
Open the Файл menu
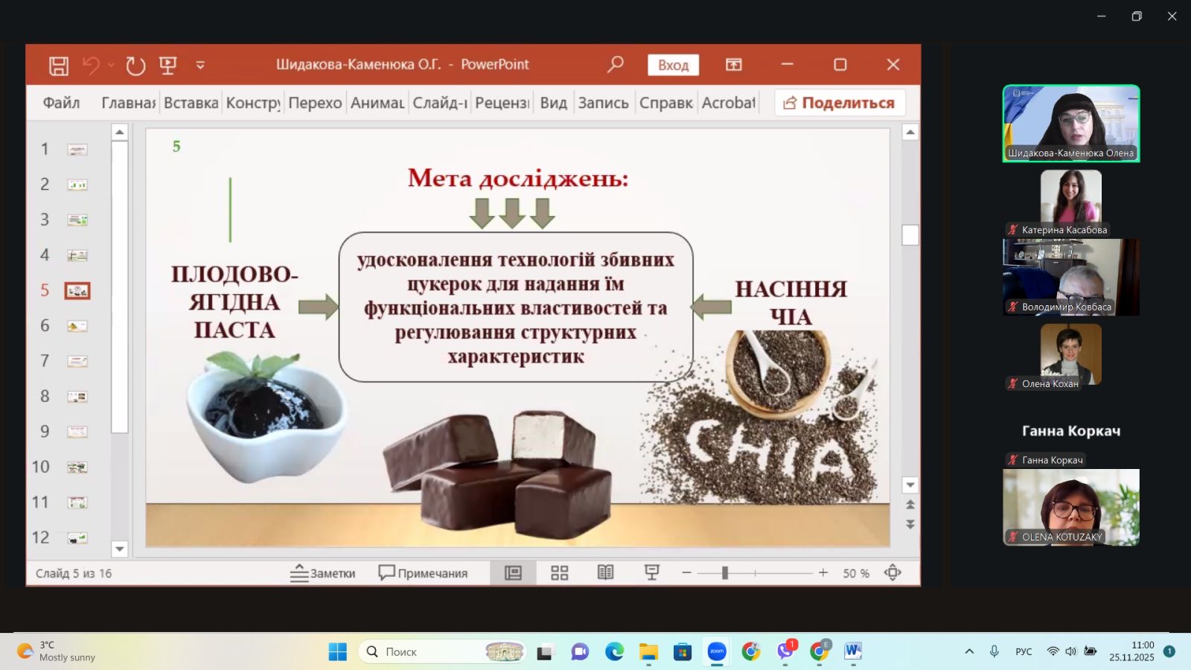[x=61, y=103]
